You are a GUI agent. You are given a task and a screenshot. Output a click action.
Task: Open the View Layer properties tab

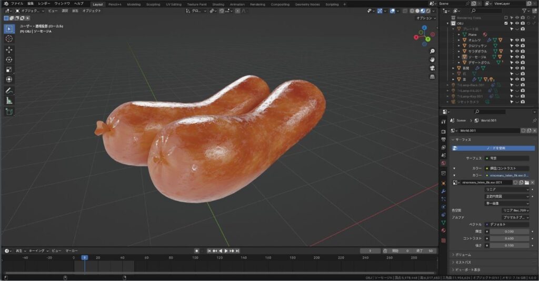[x=443, y=147]
